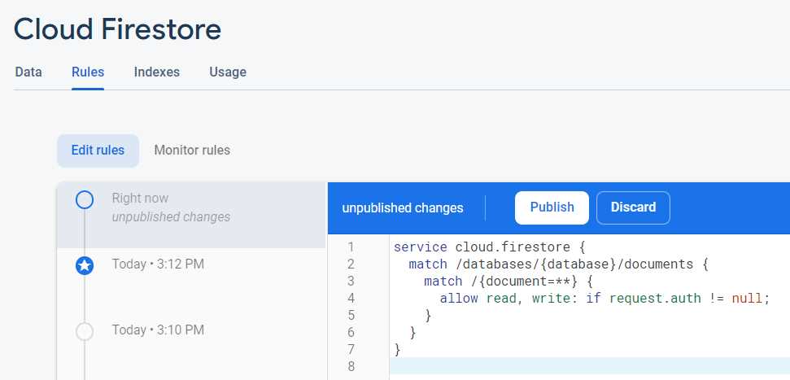Open the Usage tab
Image resolution: width=790 pixels, height=380 pixels.
(x=228, y=72)
